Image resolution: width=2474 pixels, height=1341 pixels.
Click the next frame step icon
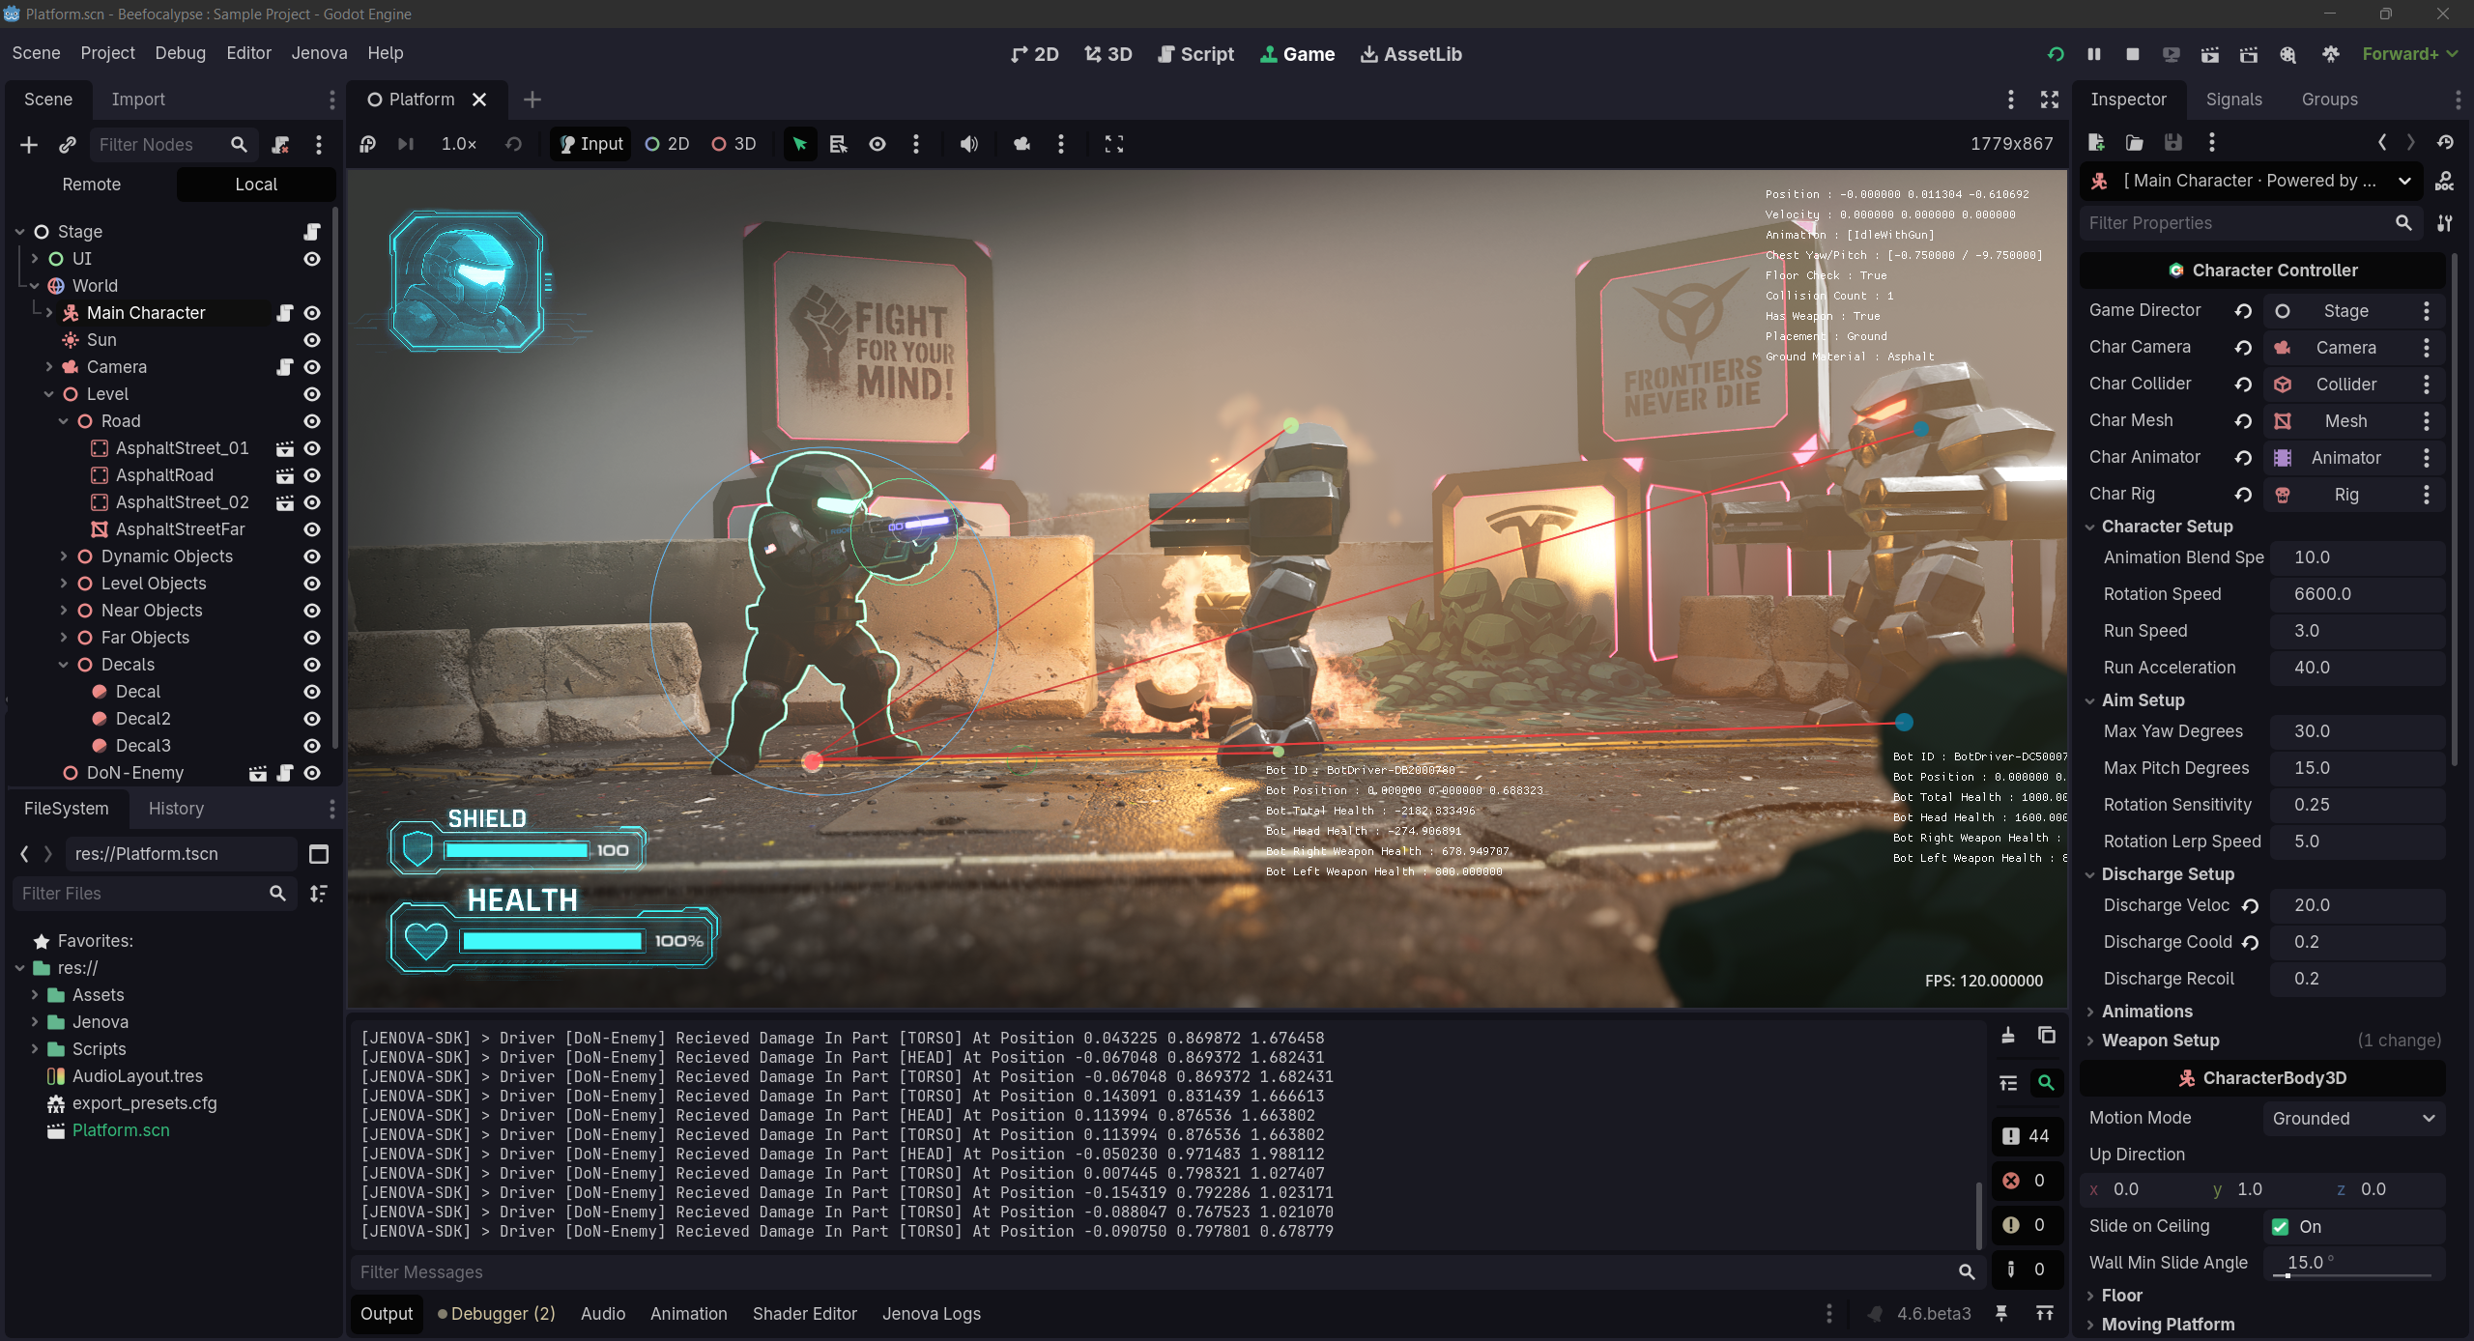[x=406, y=144]
